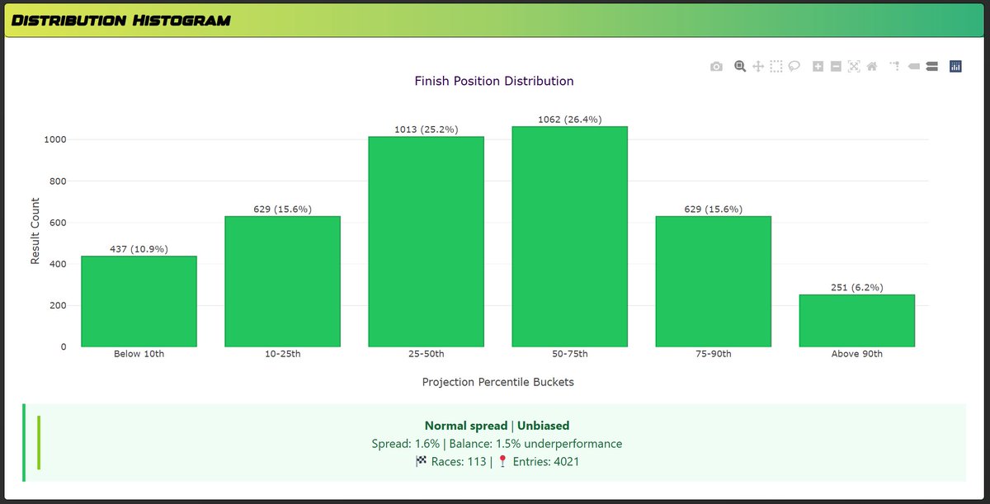
Task: Download the plot as a PNG via the camera icon
Action: pos(716,67)
